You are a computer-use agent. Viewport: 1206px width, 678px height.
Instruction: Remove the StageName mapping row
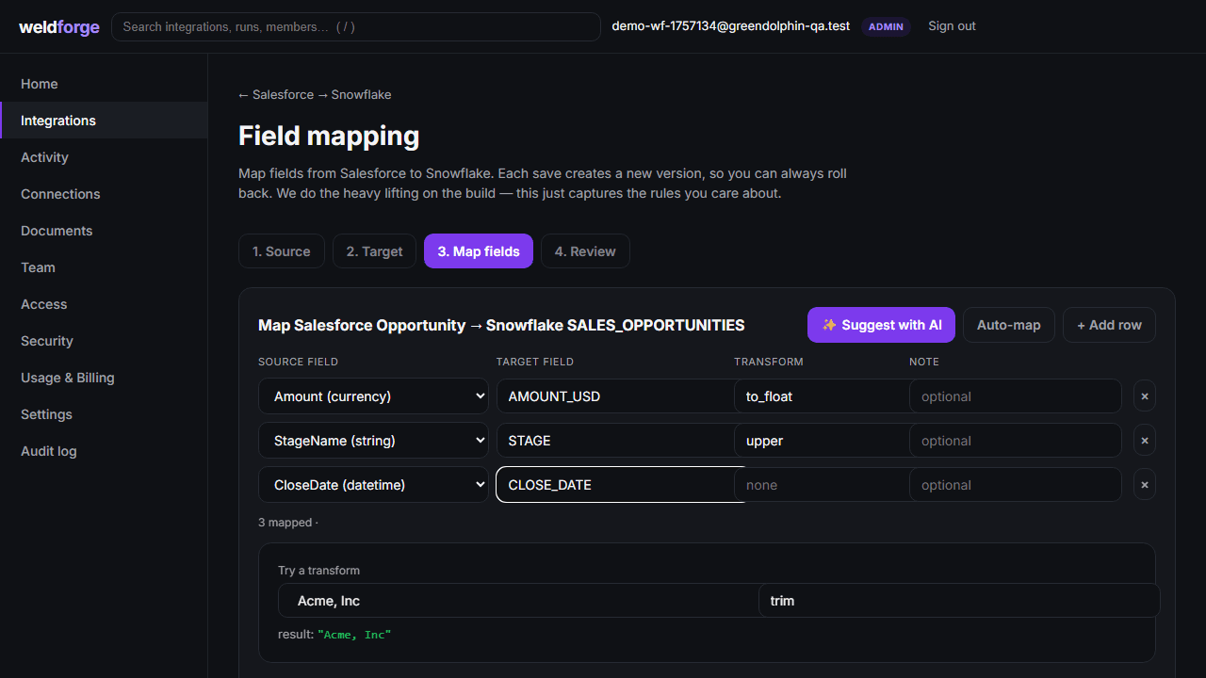1145,441
